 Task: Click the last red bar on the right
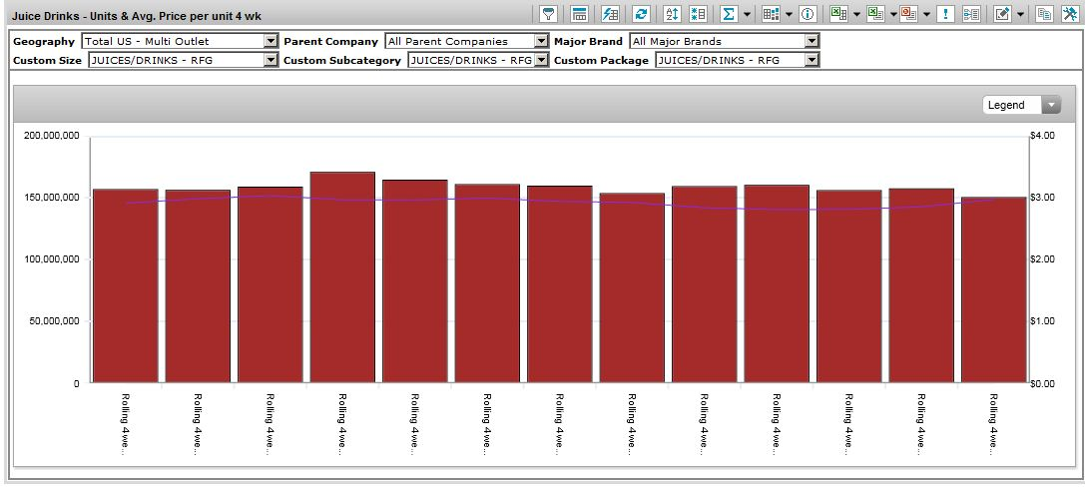(x=993, y=289)
